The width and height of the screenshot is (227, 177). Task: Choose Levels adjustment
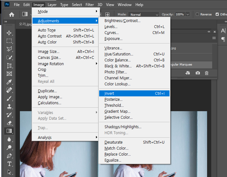pos(134,27)
